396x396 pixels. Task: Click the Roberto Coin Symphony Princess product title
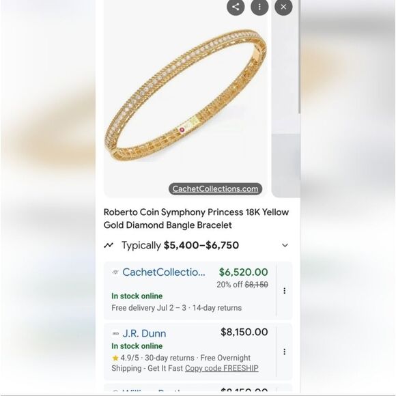[x=196, y=218]
